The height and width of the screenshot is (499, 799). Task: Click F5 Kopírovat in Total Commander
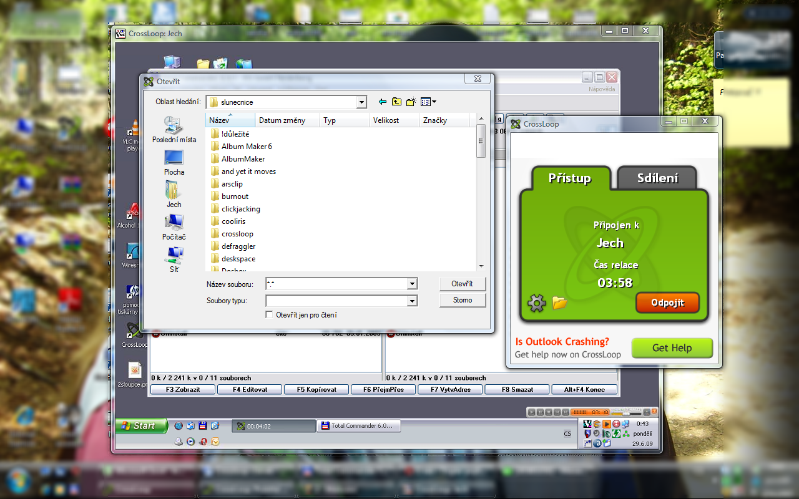pyautogui.click(x=316, y=389)
